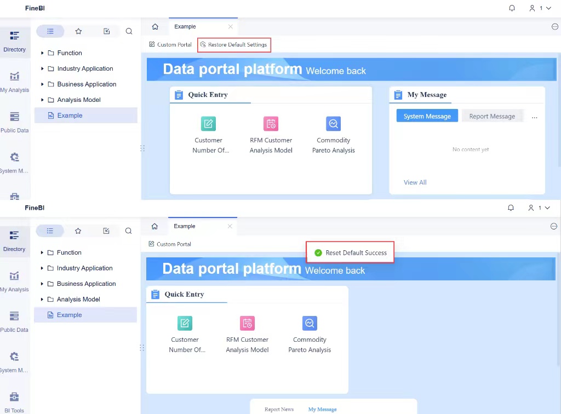Open RFM Customer Analysis Model in bottom Quick Entry
The height and width of the screenshot is (414, 561).
pos(247,334)
